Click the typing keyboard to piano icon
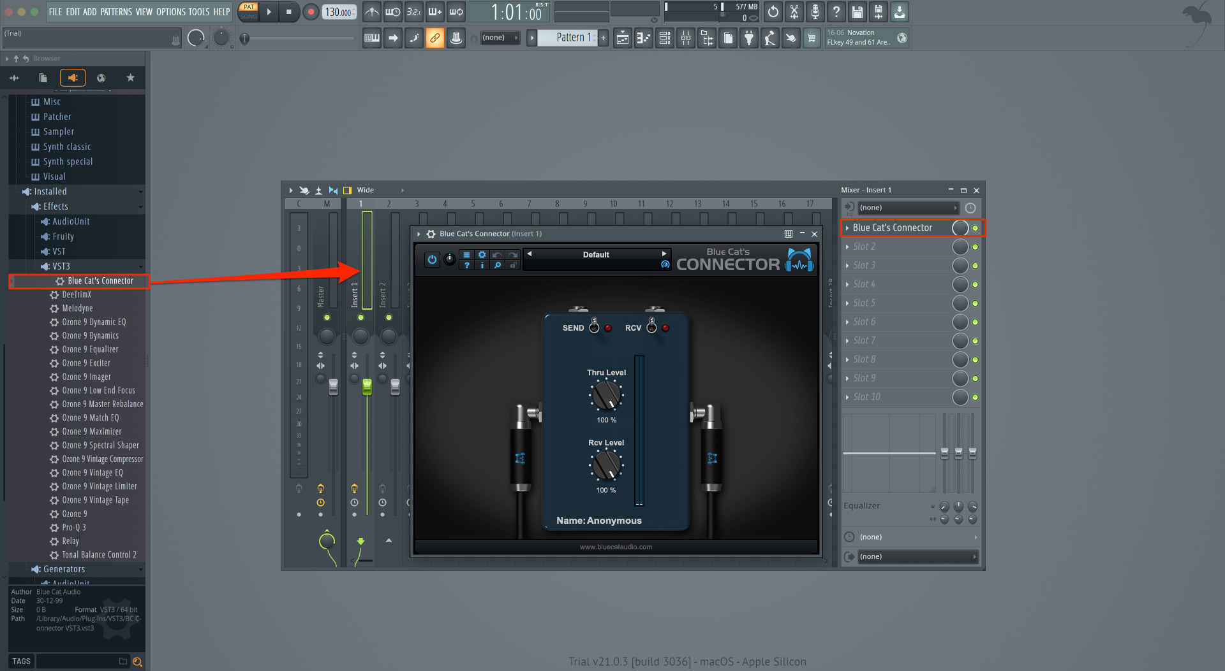The height and width of the screenshot is (671, 1225). pyautogui.click(x=372, y=38)
